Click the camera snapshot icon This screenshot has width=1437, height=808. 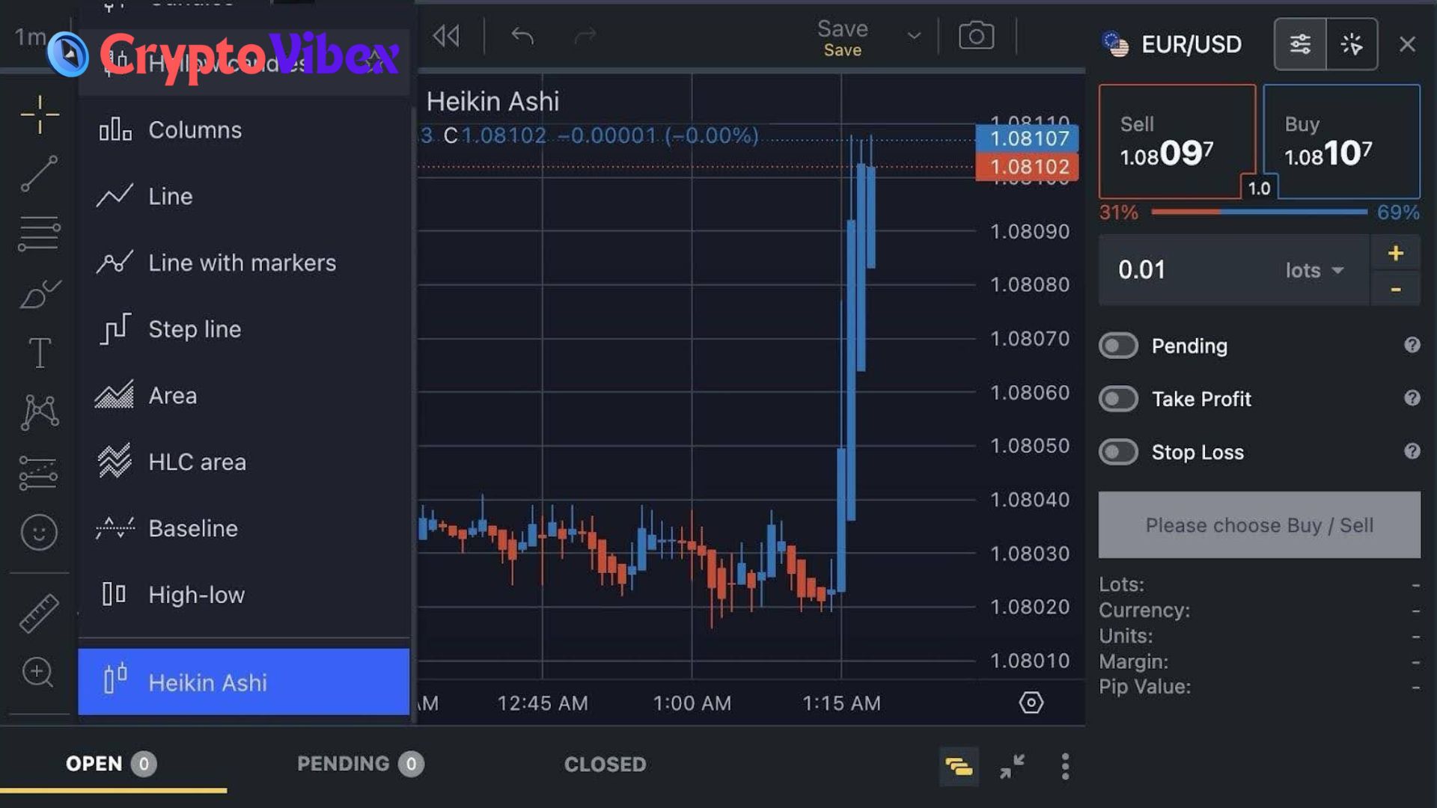[976, 37]
